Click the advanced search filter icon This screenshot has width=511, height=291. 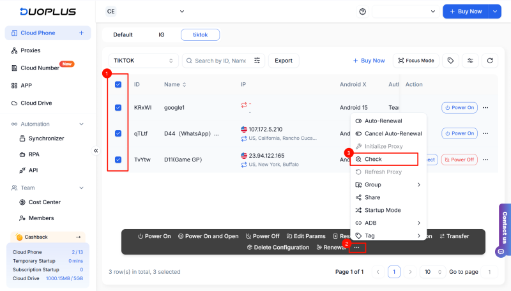pyautogui.click(x=257, y=61)
